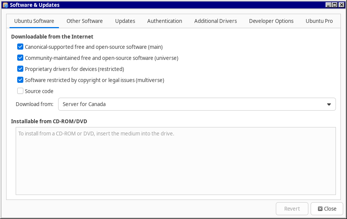Disable Proprietary drivers (restricted) checkbox
The height and width of the screenshot is (219, 347).
coord(20,69)
